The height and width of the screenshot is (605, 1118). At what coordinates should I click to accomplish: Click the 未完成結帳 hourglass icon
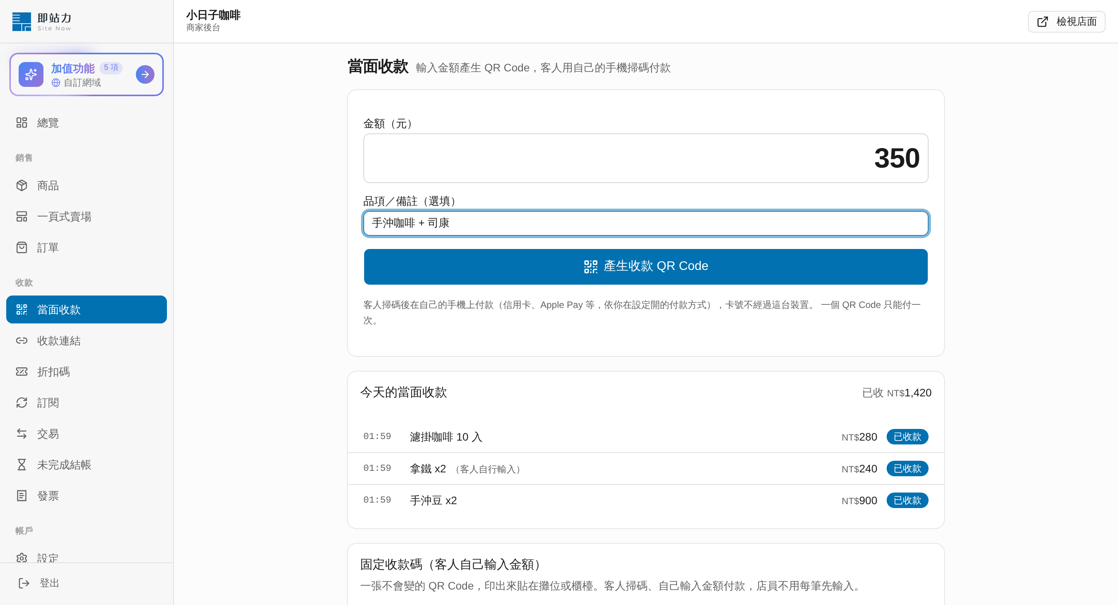click(22, 465)
